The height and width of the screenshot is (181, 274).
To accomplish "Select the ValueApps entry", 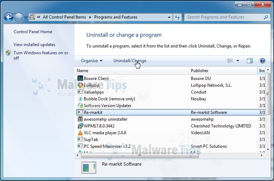I will tap(94, 92).
